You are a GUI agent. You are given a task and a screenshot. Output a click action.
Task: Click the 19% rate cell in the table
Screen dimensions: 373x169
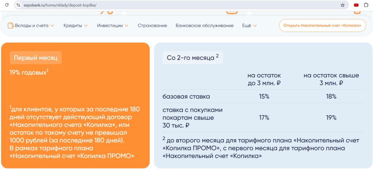click(331, 118)
